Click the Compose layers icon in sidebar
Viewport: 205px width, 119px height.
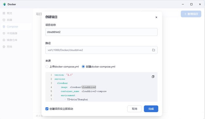pyautogui.click(x=4, y=27)
